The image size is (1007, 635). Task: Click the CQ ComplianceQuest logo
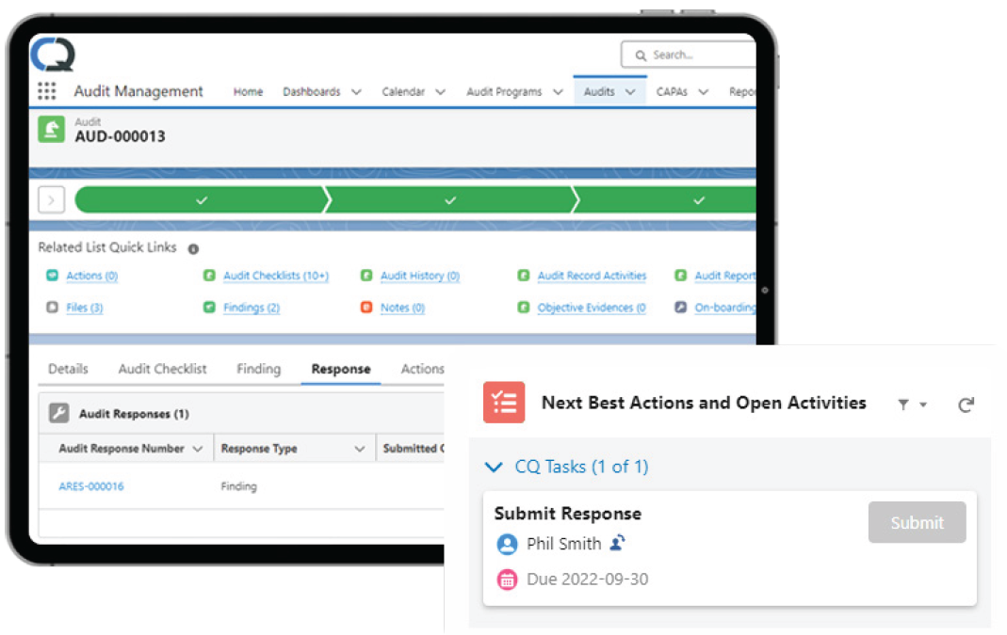click(55, 55)
